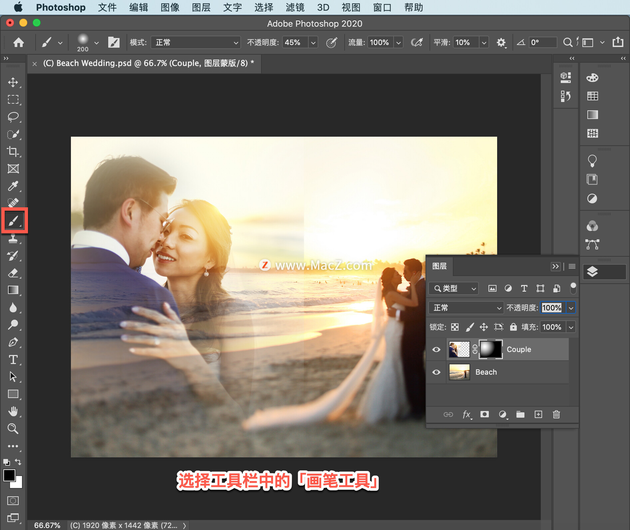Select the Eraser tool
The width and height of the screenshot is (630, 530).
click(x=13, y=273)
